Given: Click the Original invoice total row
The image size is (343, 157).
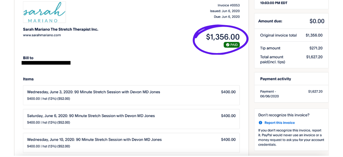Looking at the screenshot, I should click(x=291, y=35).
